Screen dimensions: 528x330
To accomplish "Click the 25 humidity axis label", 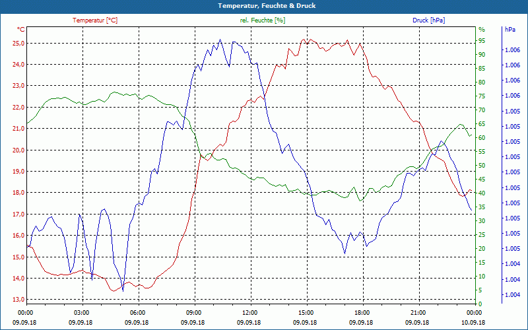I will click(x=482, y=235).
